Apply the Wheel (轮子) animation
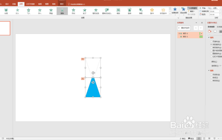The height and width of the screenshot is (140, 222). click(85, 11)
